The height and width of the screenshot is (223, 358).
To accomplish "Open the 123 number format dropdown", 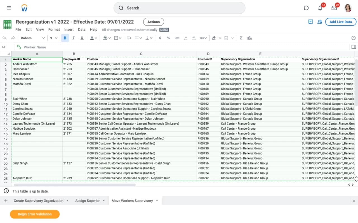I will click(x=203, y=38).
